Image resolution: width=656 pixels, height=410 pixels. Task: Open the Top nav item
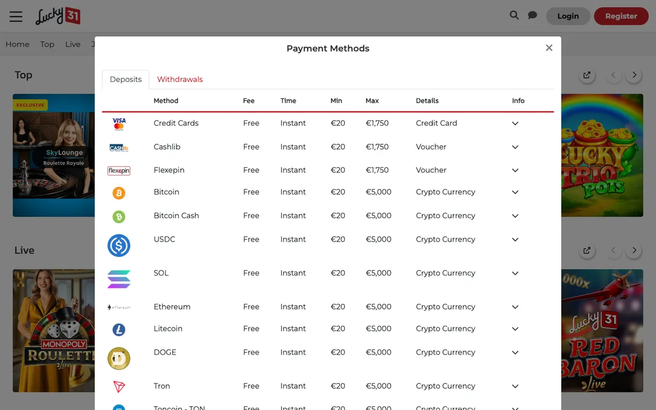coord(47,44)
